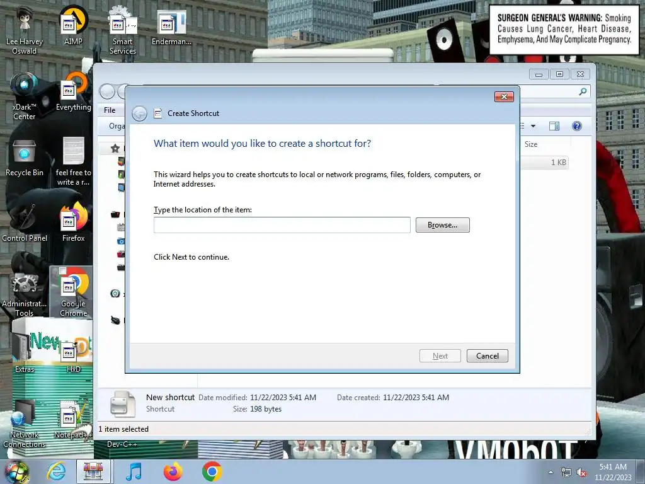Open the muted volume tray icon
This screenshot has width=645, height=484.
click(x=581, y=473)
